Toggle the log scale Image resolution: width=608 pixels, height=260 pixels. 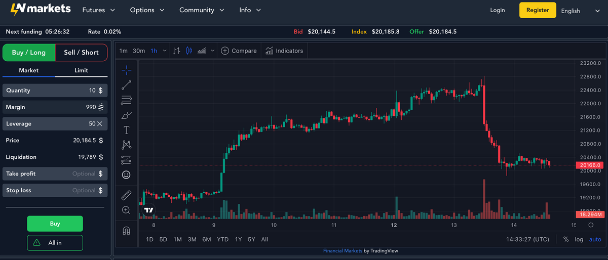(579, 239)
